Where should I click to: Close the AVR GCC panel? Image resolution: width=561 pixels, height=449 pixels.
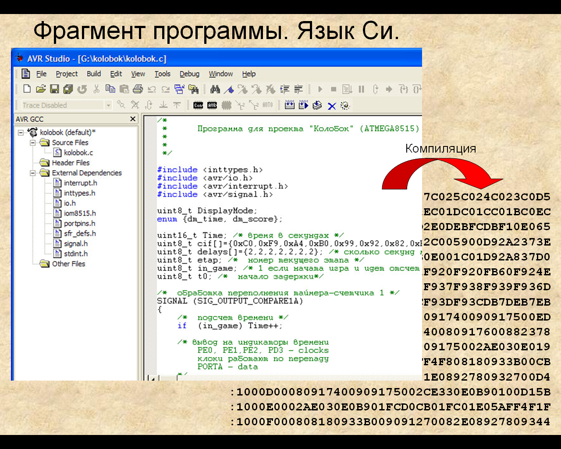click(133, 119)
